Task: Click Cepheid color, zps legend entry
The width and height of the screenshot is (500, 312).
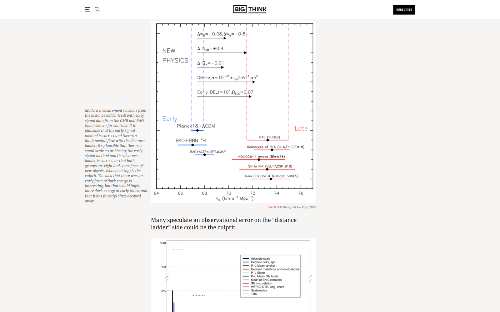Action: click(263, 262)
